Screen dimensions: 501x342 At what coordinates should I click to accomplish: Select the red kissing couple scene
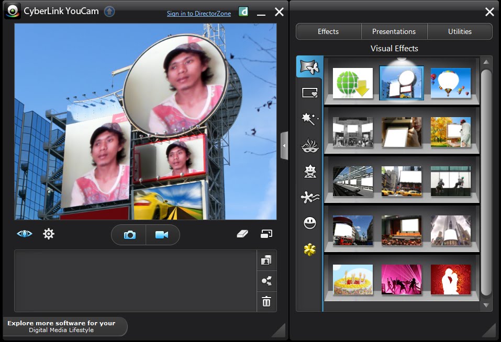tap(451, 279)
